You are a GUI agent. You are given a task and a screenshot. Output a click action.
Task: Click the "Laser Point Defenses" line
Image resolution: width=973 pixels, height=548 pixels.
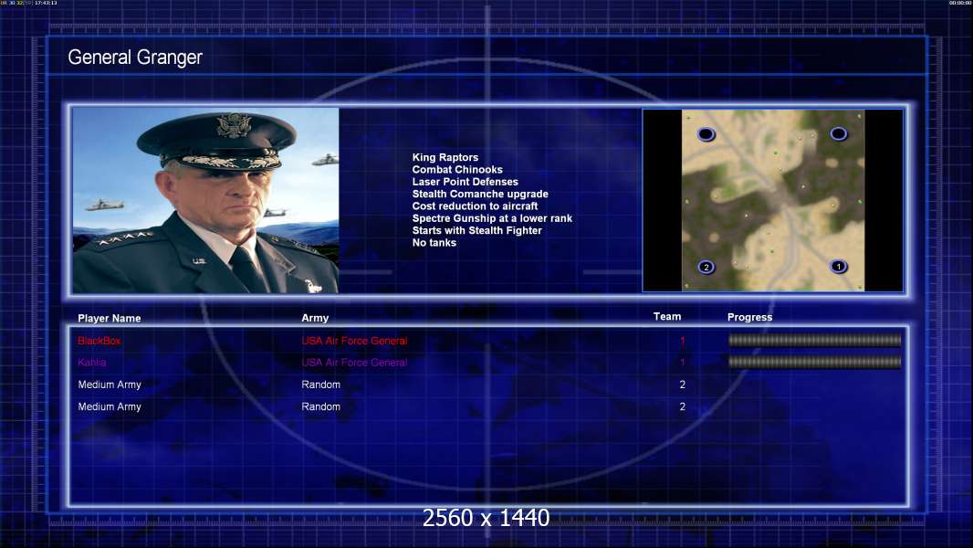[465, 181]
